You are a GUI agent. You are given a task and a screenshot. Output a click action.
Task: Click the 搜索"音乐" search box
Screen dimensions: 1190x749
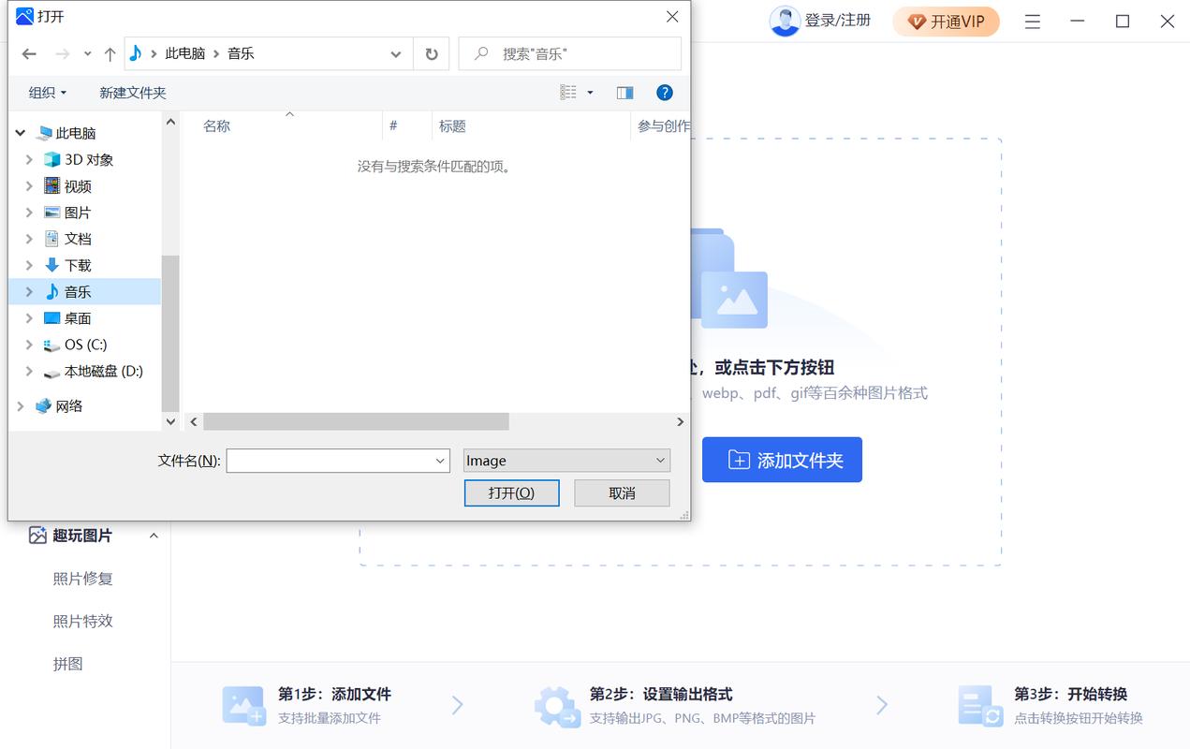coord(569,54)
